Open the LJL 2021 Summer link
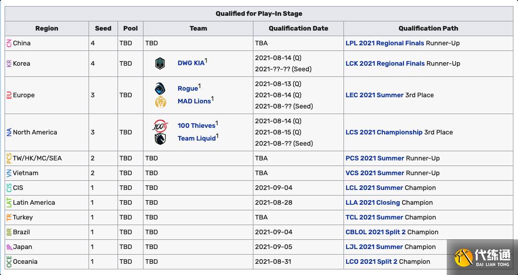Image resolution: width=518 pixels, height=275 pixels. pyautogui.click(x=375, y=247)
